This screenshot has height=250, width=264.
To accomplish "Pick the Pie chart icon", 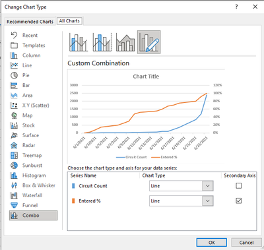I will tap(14, 75).
